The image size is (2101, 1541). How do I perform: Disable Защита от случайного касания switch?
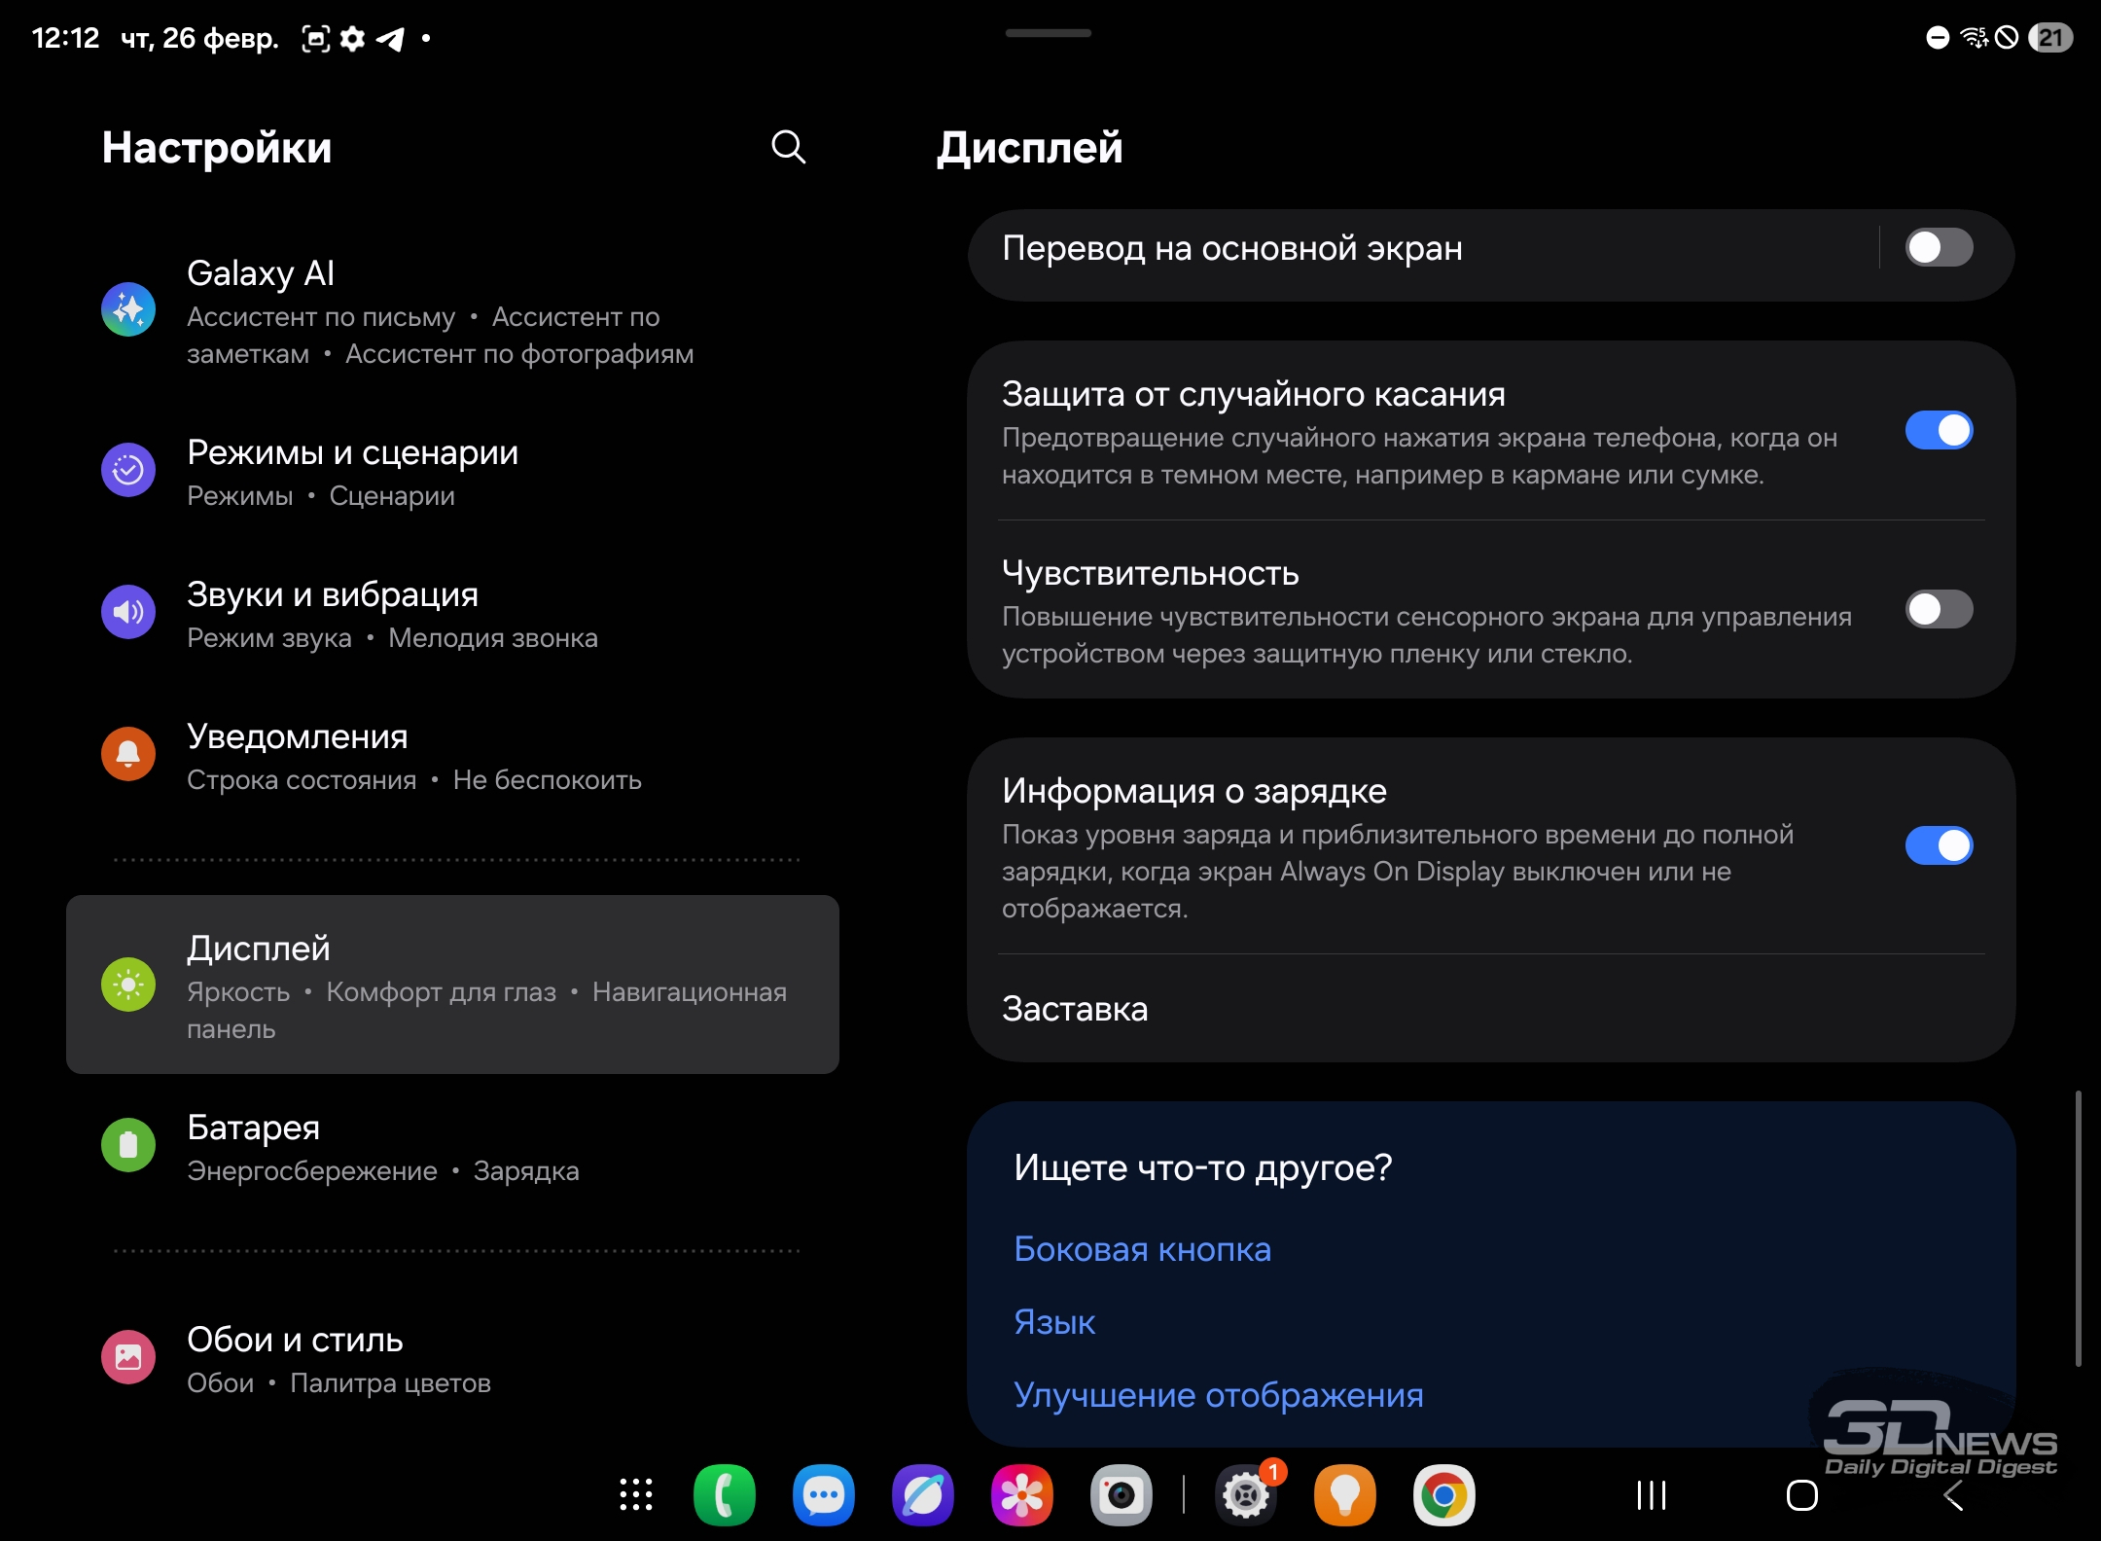tap(1938, 430)
